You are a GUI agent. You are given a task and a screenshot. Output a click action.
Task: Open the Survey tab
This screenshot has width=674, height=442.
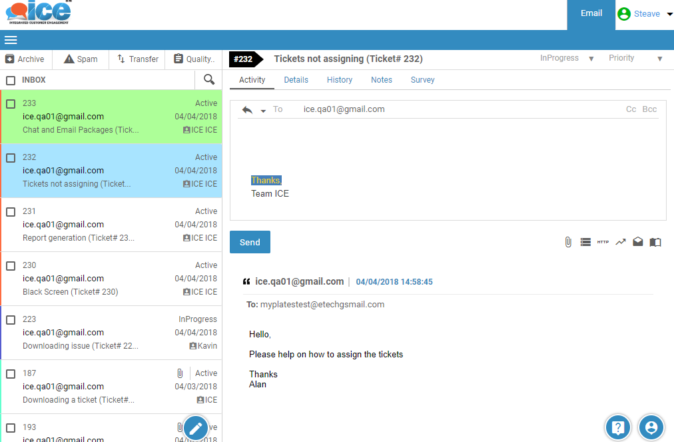point(422,80)
